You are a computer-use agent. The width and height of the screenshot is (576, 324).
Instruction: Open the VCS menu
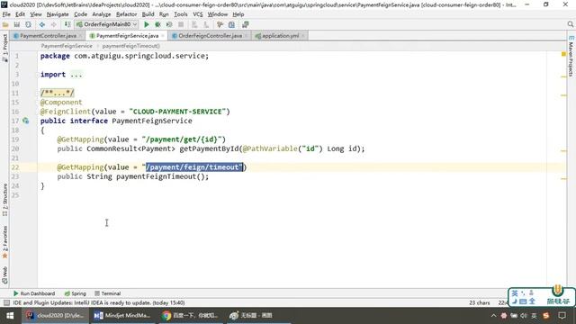(x=198, y=14)
